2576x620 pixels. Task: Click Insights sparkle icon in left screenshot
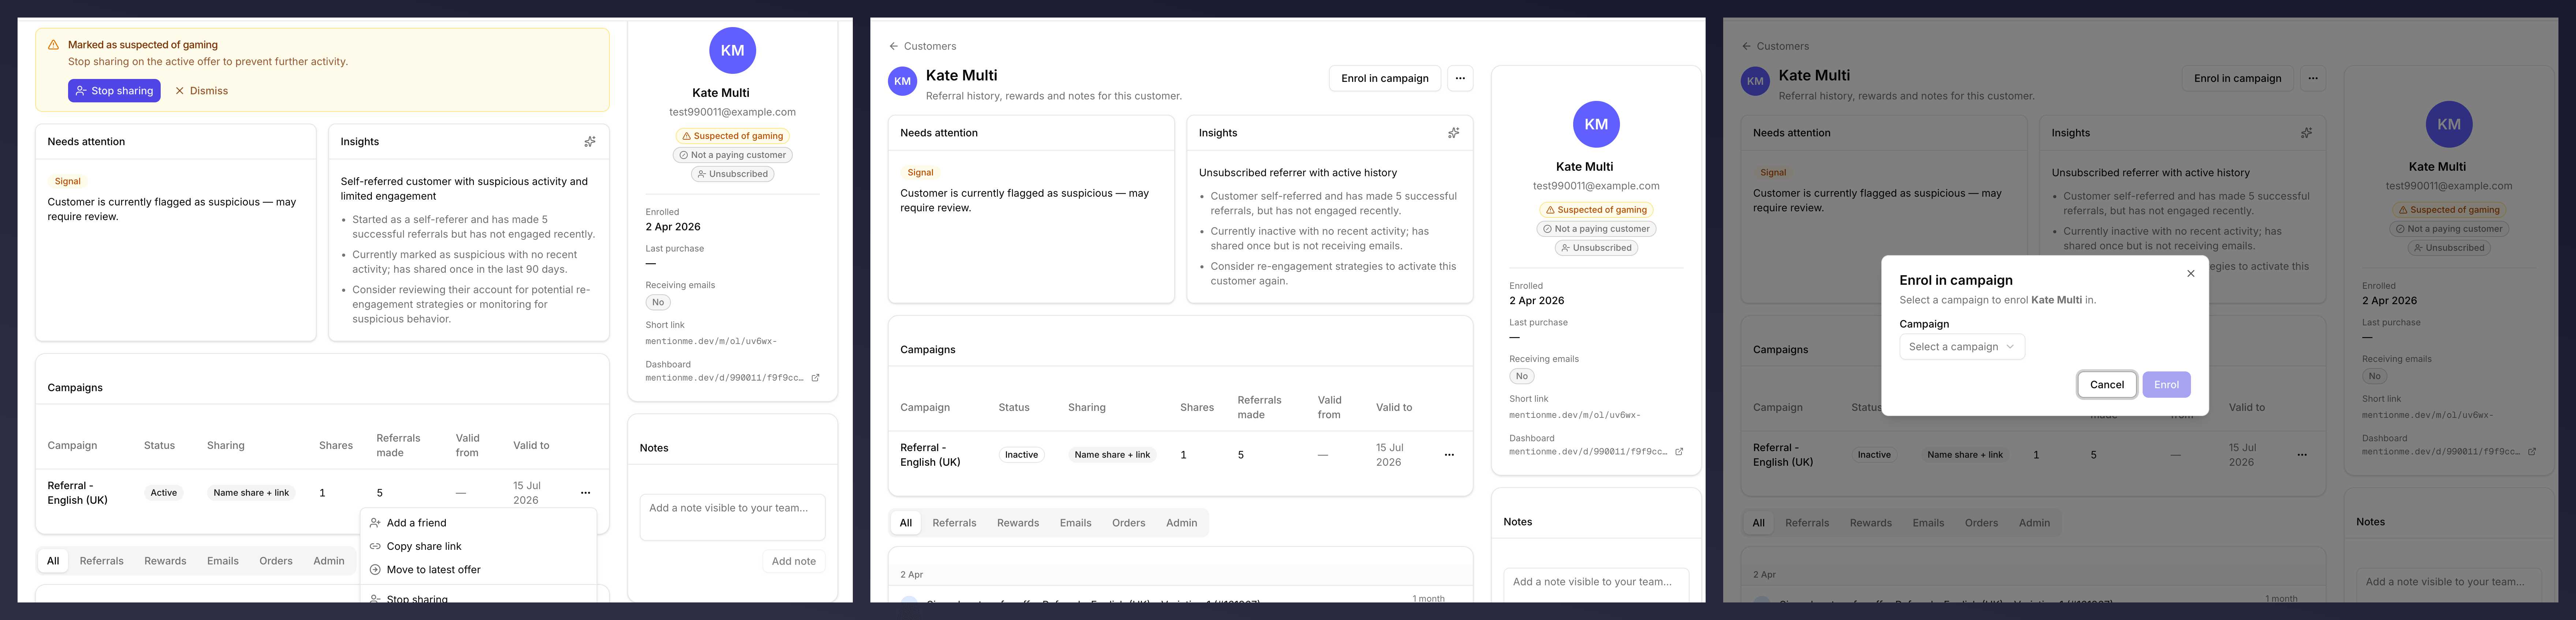[590, 142]
